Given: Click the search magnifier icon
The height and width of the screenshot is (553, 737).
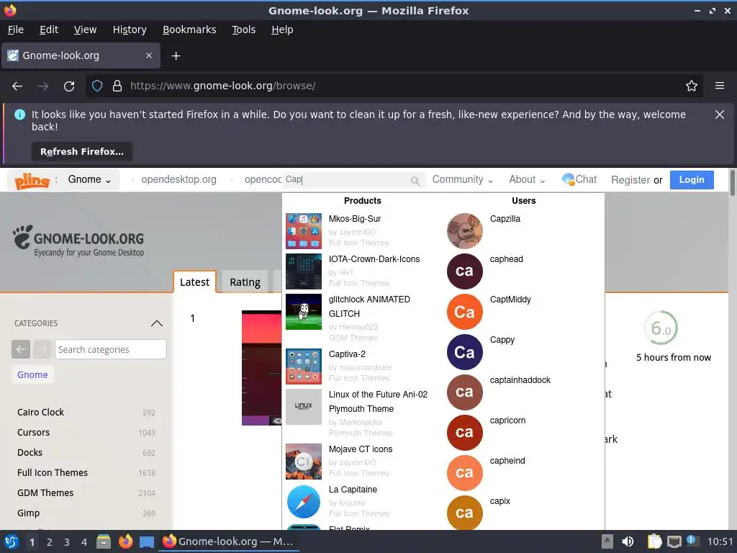Looking at the screenshot, I should [x=415, y=181].
